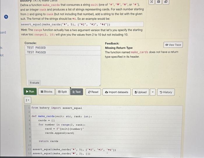The width and height of the screenshot is (204, 158).
Task: Switch editor to Split view
Action: [62, 92]
